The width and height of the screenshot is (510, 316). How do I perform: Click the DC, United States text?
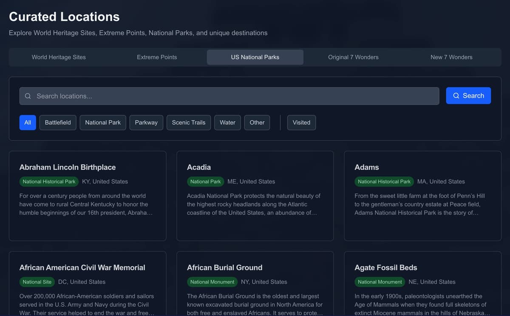click(82, 282)
